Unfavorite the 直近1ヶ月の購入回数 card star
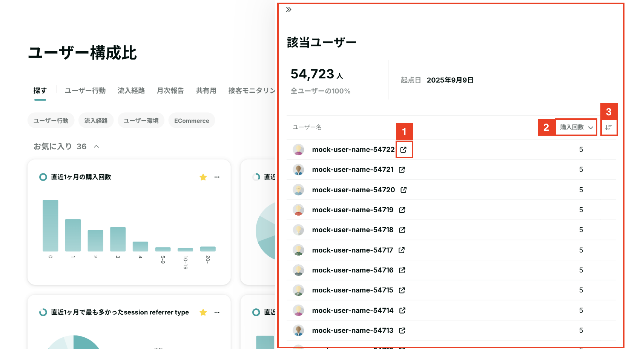This screenshot has height=349, width=626. point(203,177)
